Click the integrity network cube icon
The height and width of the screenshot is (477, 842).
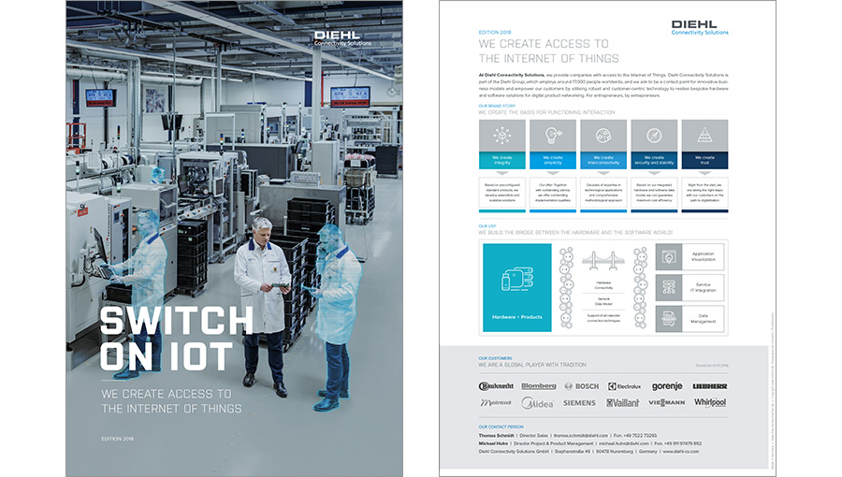(502, 134)
